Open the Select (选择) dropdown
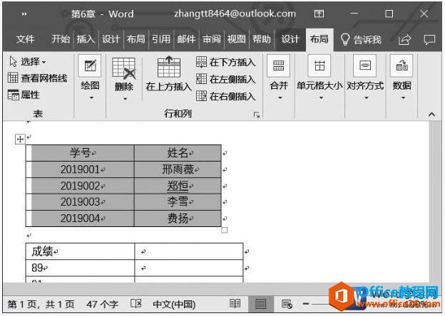 click(27, 62)
